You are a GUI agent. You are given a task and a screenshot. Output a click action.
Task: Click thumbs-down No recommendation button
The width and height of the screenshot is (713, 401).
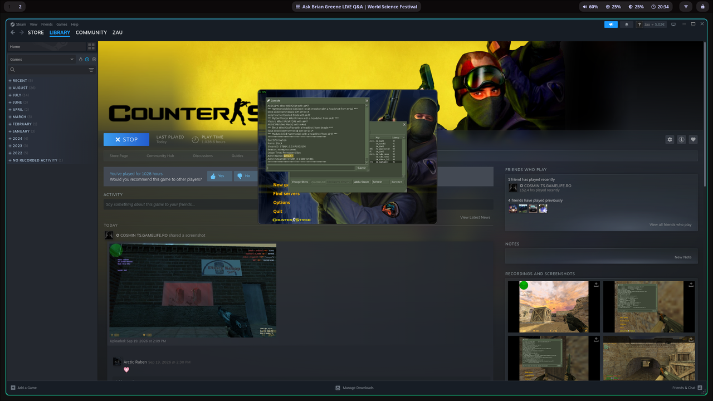tap(246, 176)
